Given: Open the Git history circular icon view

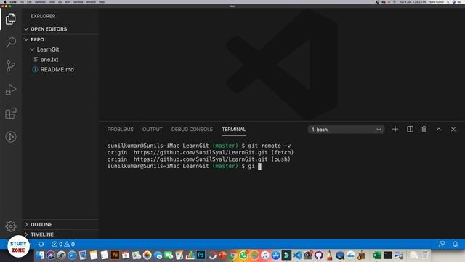Looking at the screenshot, I should [x=11, y=137].
